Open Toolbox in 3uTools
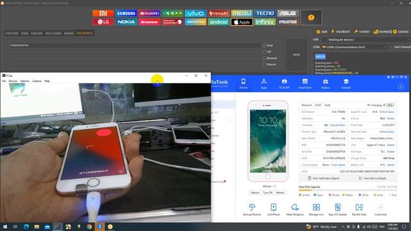This screenshot has height=231, width=411. point(326,84)
